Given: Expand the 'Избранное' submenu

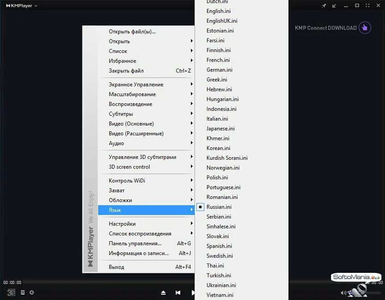Looking at the screenshot, I should point(146,61).
